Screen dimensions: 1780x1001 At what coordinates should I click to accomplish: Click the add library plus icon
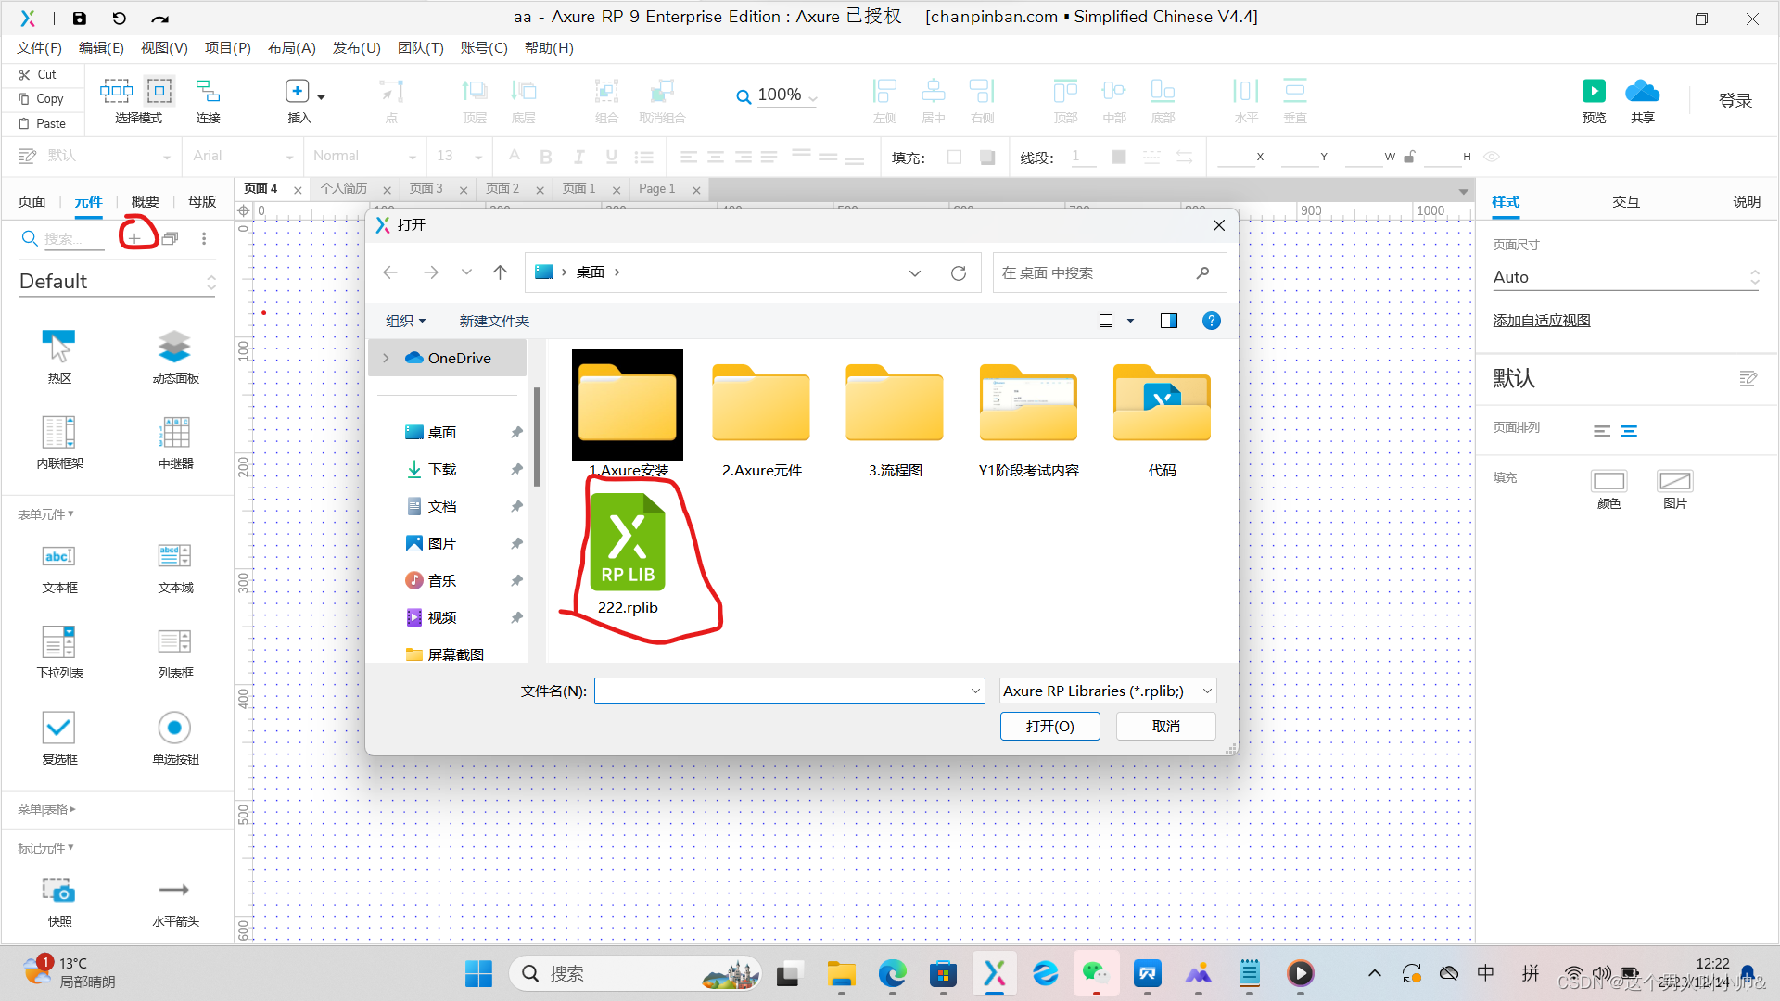click(135, 239)
